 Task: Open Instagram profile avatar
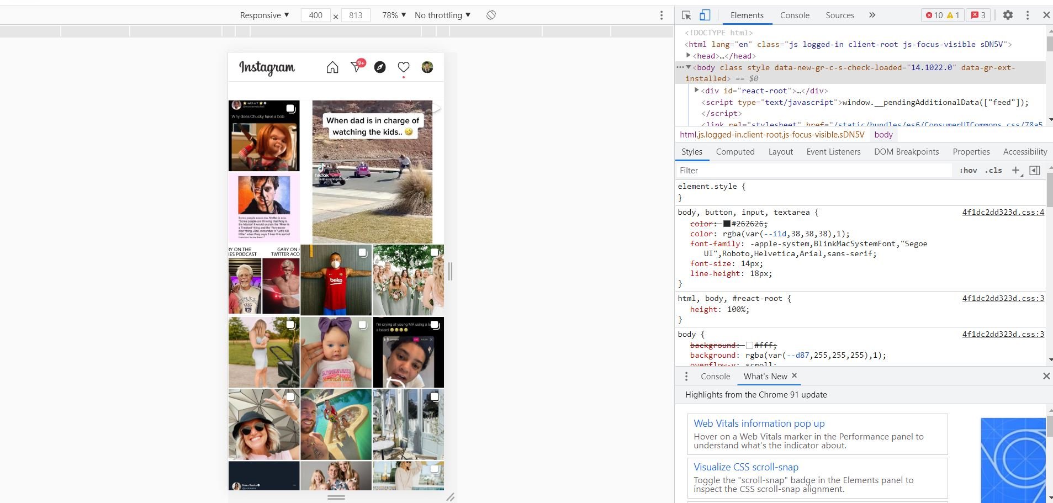click(x=427, y=67)
